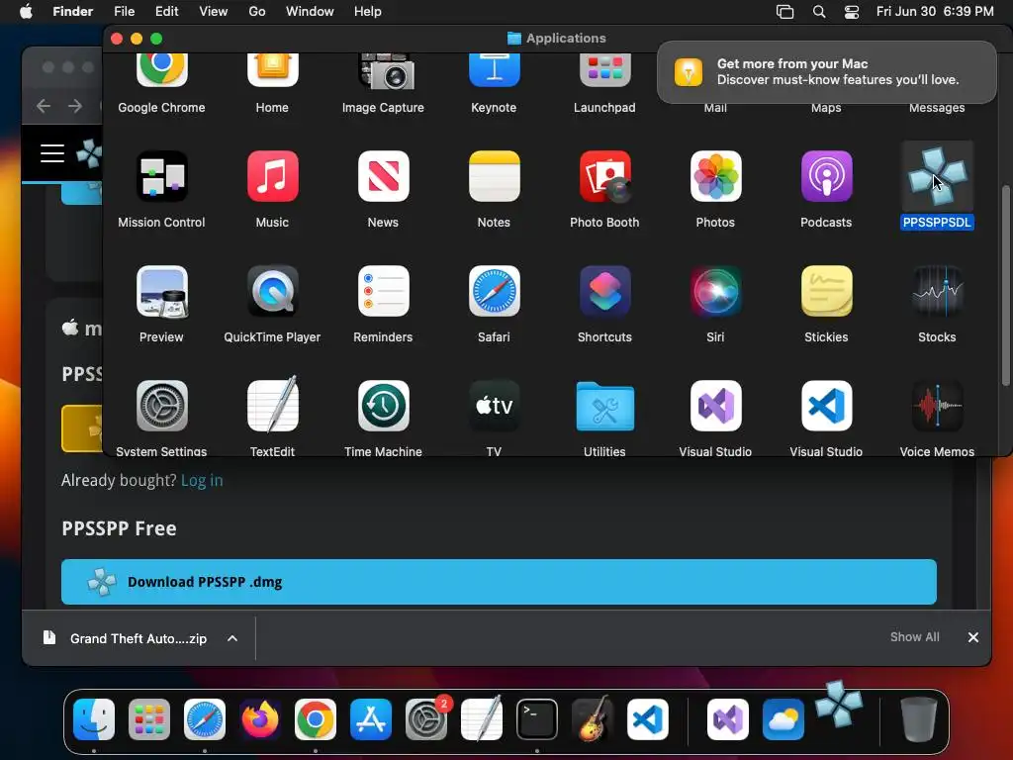The width and height of the screenshot is (1013, 760).
Task: Open the Trash in the Dock
Action: [919, 719]
